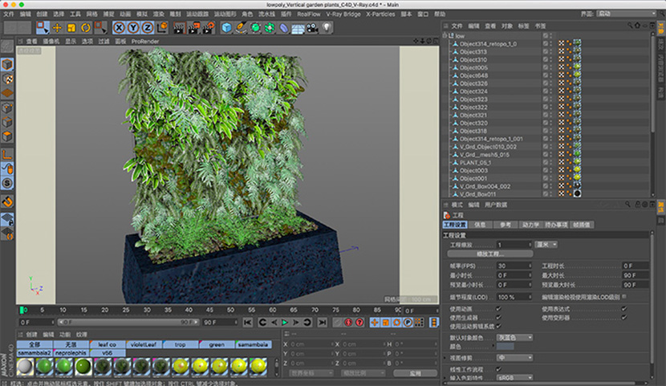Screen dimensions: 666x386
Task: Select the Move tool
Action: pyautogui.click(x=57, y=28)
